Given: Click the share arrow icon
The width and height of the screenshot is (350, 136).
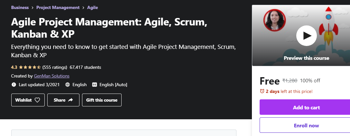Looking at the screenshot, I should (x=70, y=100).
